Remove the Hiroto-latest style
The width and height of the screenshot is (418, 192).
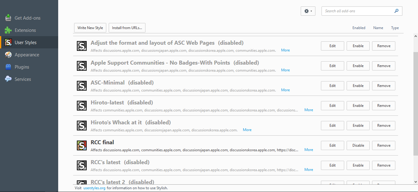pos(384,106)
